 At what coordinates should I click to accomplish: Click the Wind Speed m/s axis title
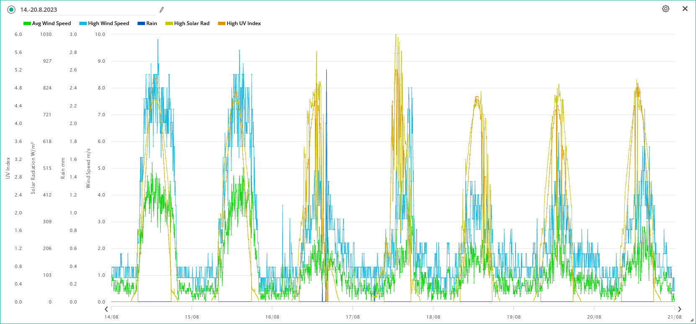tap(88, 168)
